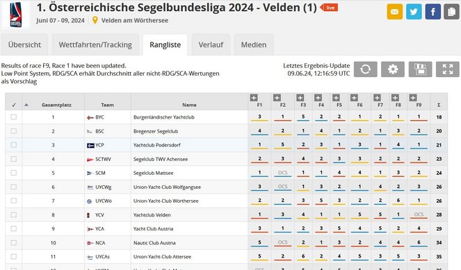Expand the F9 race column

413,98
